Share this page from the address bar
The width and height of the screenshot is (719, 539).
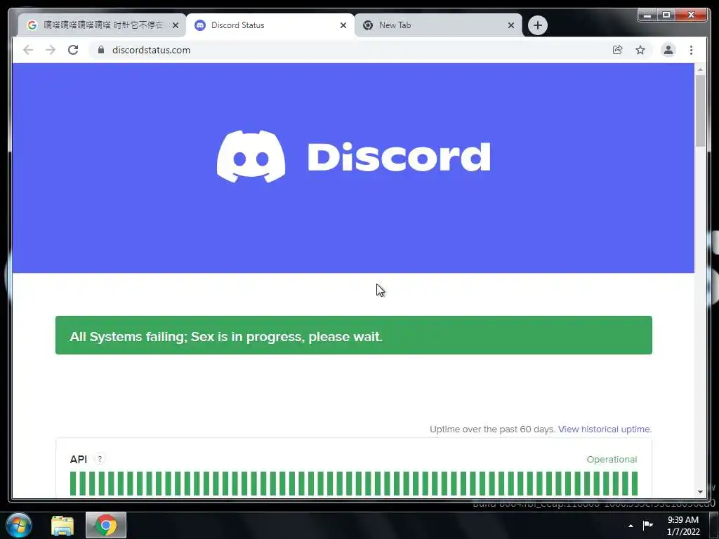click(618, 50)
